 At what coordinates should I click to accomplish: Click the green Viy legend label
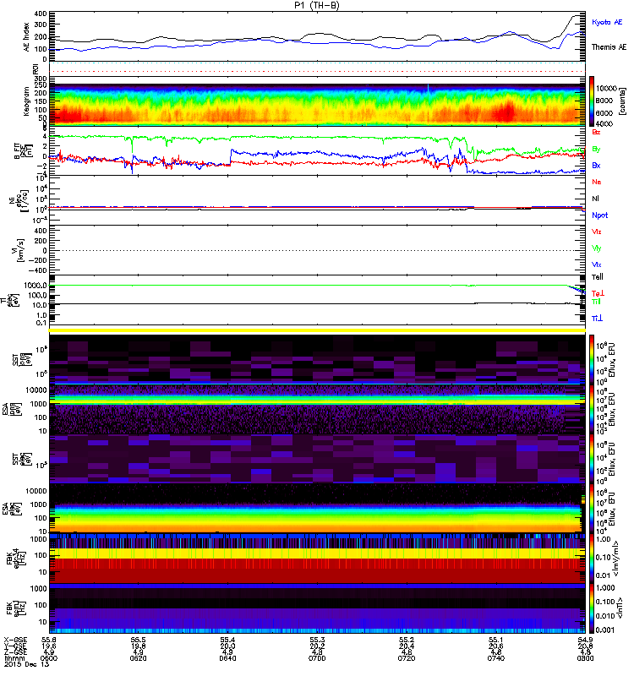tap(597, 248)
